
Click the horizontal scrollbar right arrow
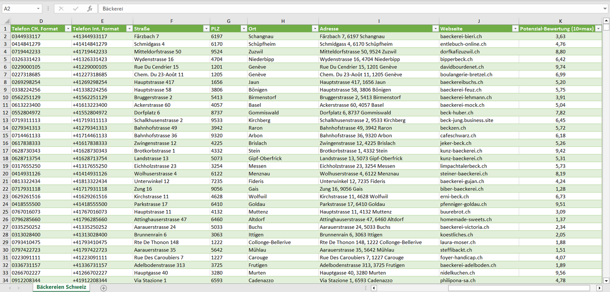[x=599, y=288]
